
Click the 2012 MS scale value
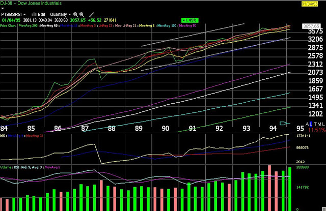[300, 162]
